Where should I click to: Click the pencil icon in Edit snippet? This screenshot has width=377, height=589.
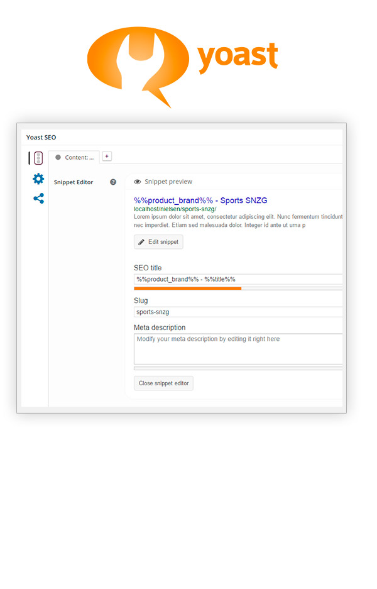click(x=141, y=242)
